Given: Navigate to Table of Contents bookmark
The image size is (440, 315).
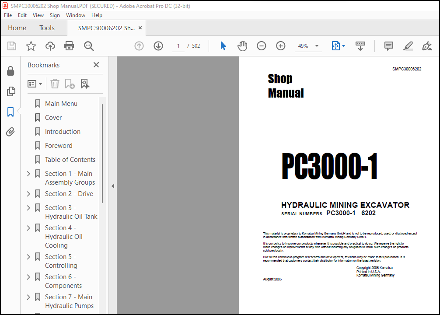Looking at the screenshot, I should [70, 160].
